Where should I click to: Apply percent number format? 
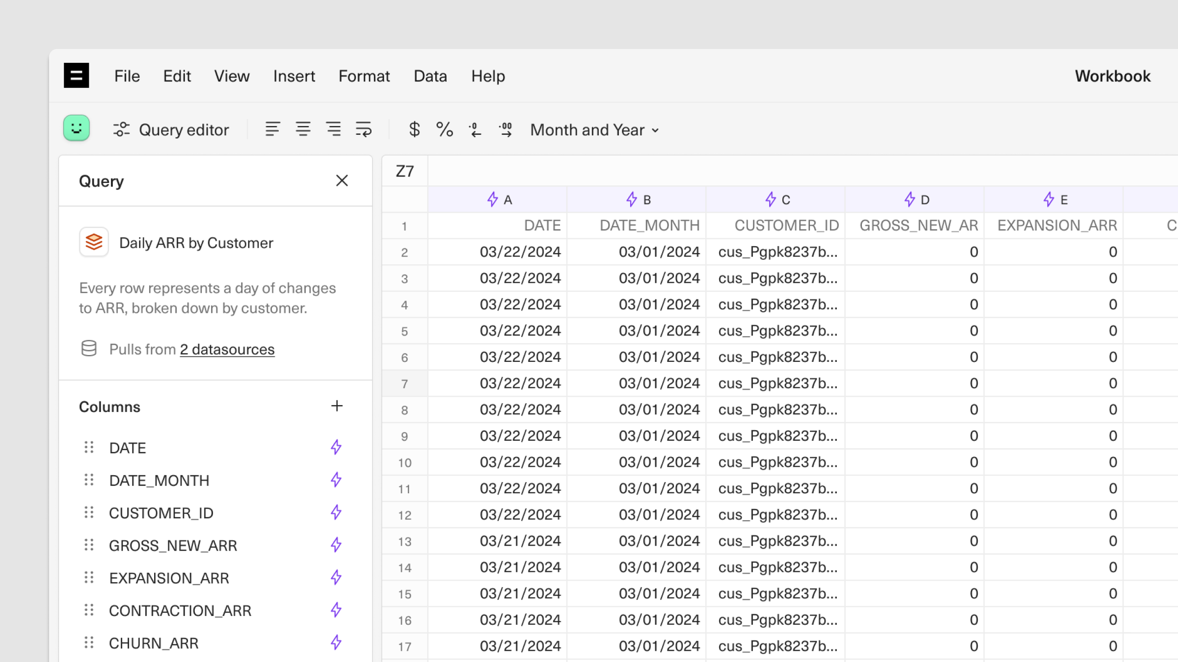pyautogui.click(x=444, y=129)
